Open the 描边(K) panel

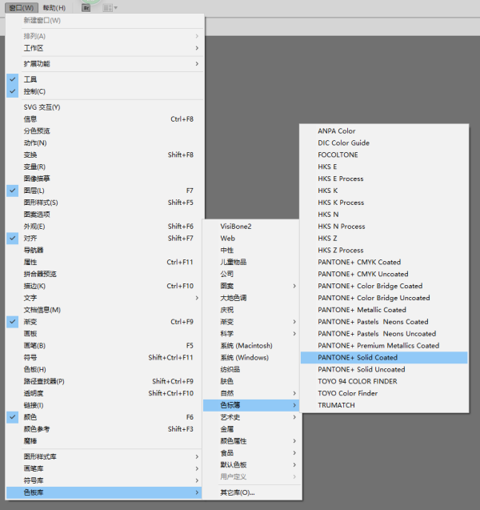(104, 286)
